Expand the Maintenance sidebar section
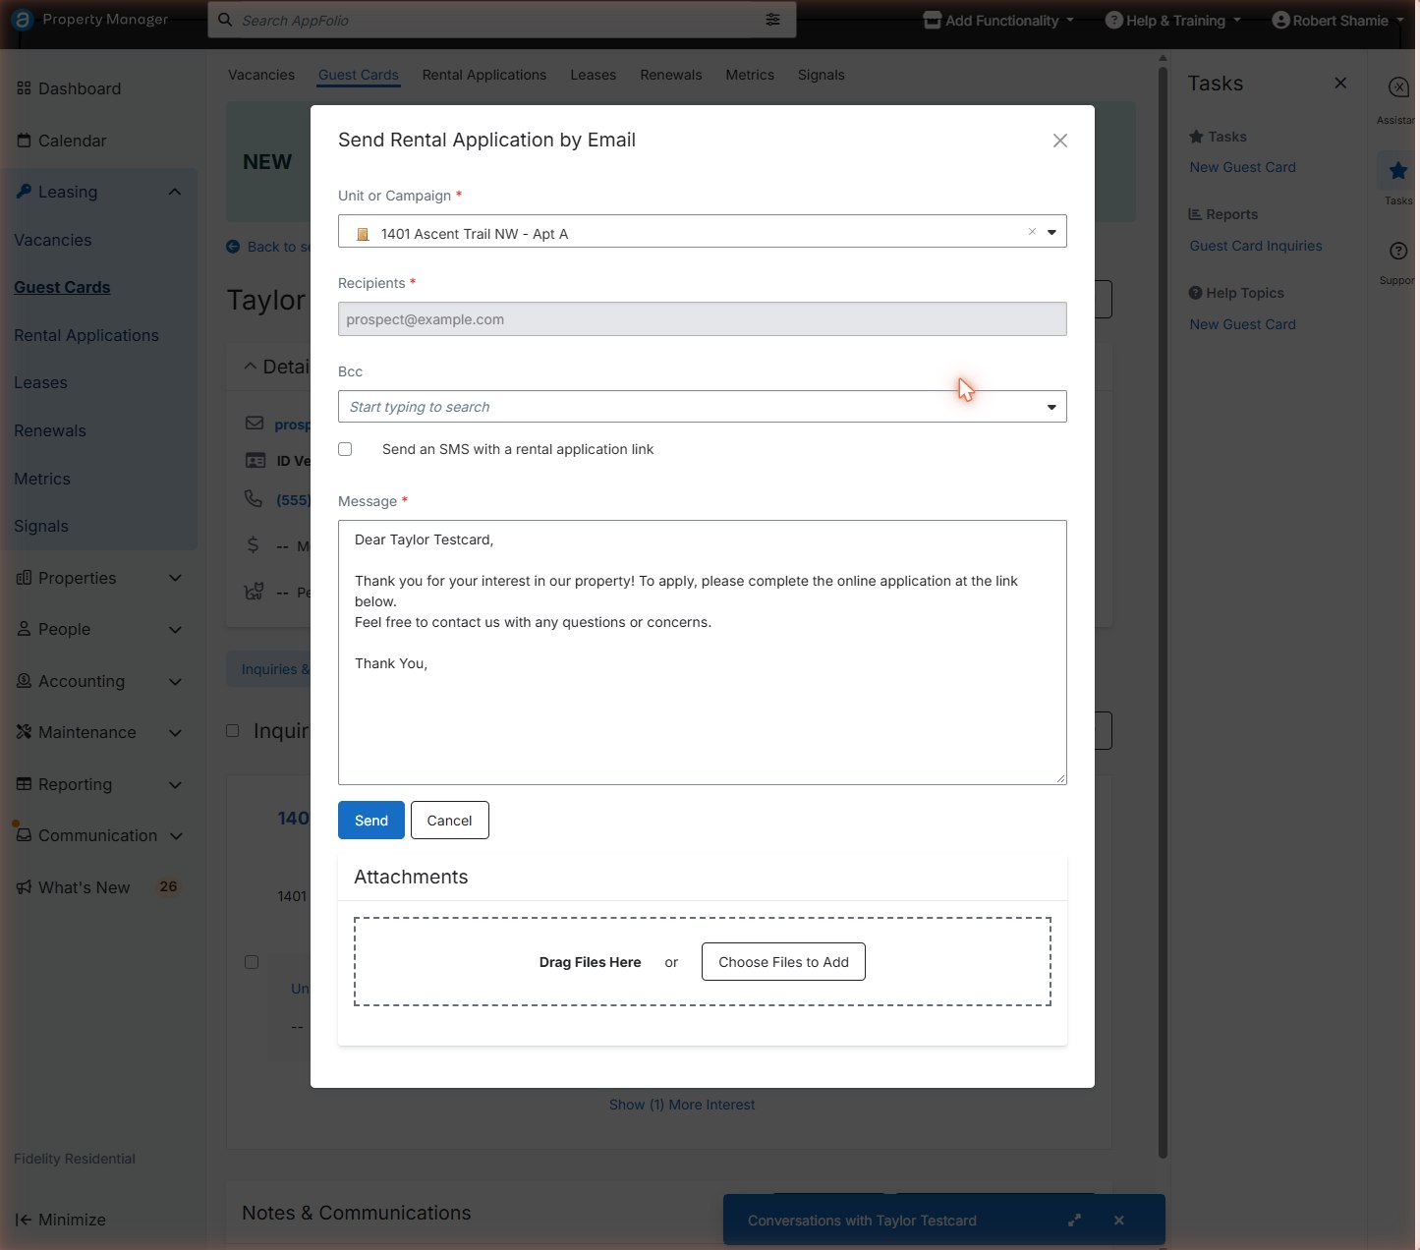Screen dimensions: 1420x1250 (x=176, y=732)
